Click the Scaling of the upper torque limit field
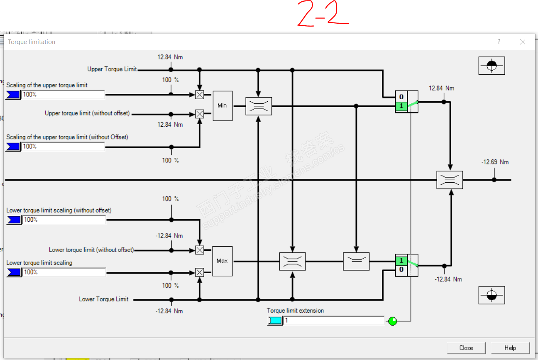The width and height of the screenshot is (538, 360). click(x=63, y=95)
